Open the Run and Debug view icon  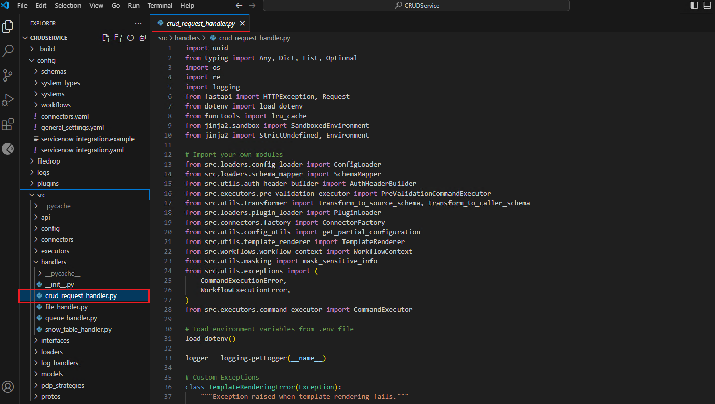pos(8,100)
